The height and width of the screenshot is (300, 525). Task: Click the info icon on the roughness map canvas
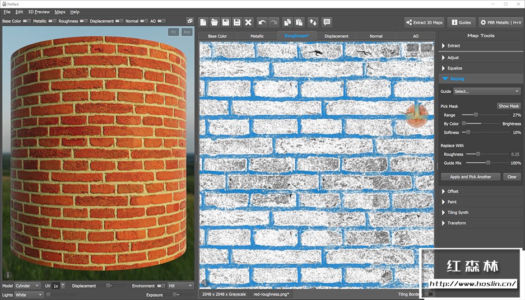[204, 283]
